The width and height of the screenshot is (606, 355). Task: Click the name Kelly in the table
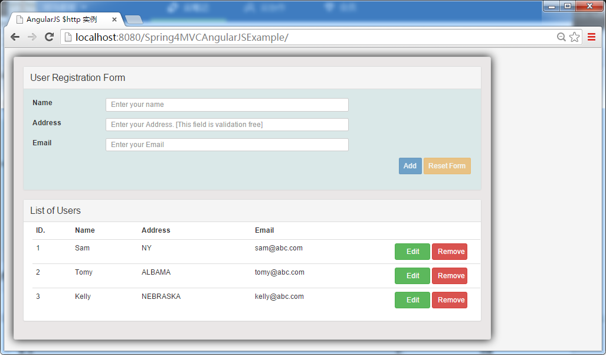(83, 297)
